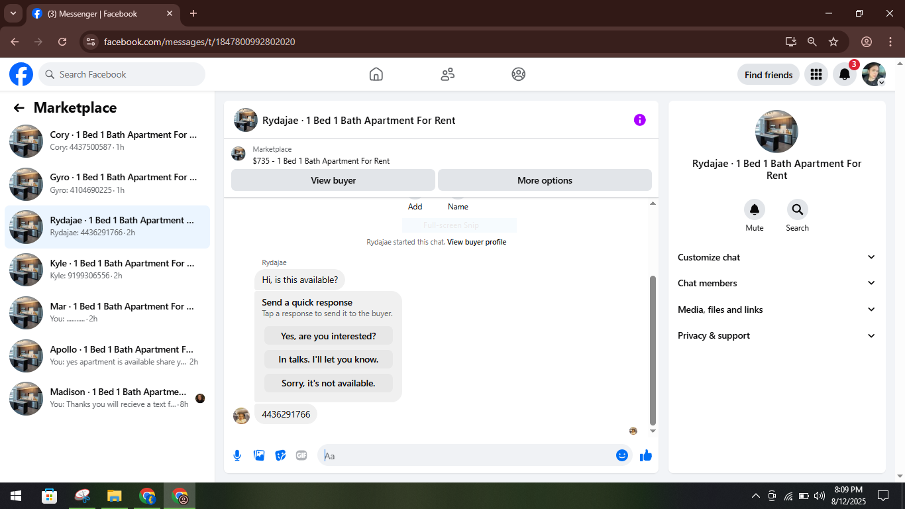Image resolution: width=905 pixels, height=509 pixels.
Task: Open conversation information purple icon
Action: [x=639, y=120]
